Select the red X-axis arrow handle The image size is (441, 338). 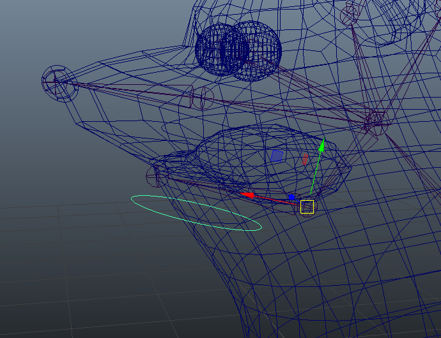click(x=247, y=194)
